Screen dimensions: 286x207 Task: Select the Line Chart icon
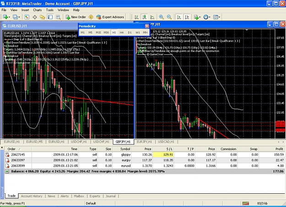152,17
